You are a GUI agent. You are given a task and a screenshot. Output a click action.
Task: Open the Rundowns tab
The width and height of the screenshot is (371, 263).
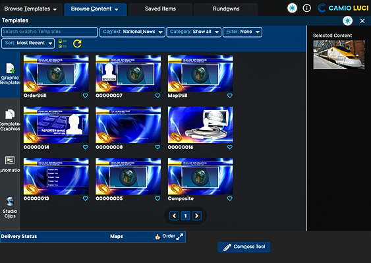[226, 9]
